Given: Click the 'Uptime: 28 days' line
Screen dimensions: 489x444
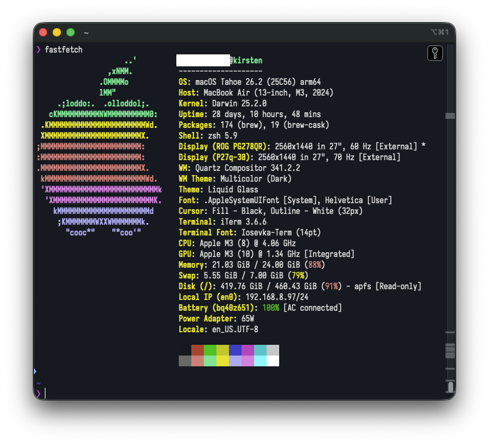Looking at the screenshot, I should [249, 114].
